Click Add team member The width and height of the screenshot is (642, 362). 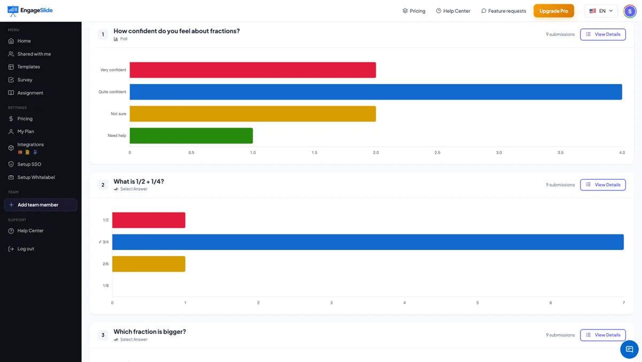pos(41,205)
